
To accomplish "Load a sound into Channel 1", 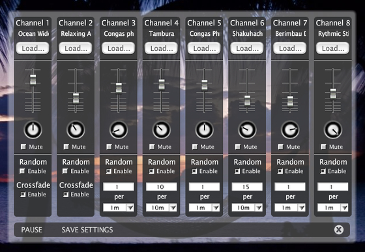I will click(x=33, y=48).
